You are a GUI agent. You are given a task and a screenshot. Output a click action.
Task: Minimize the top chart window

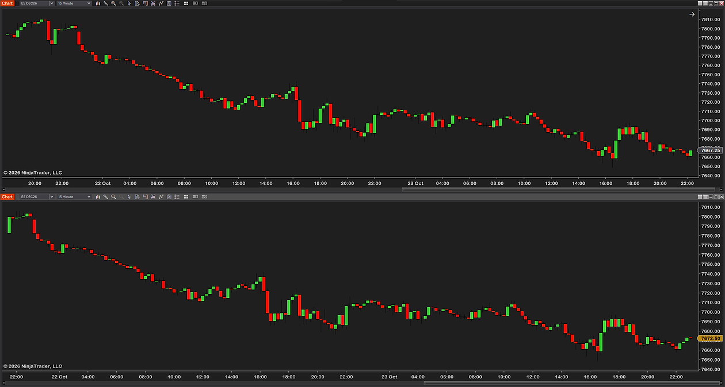711,3
